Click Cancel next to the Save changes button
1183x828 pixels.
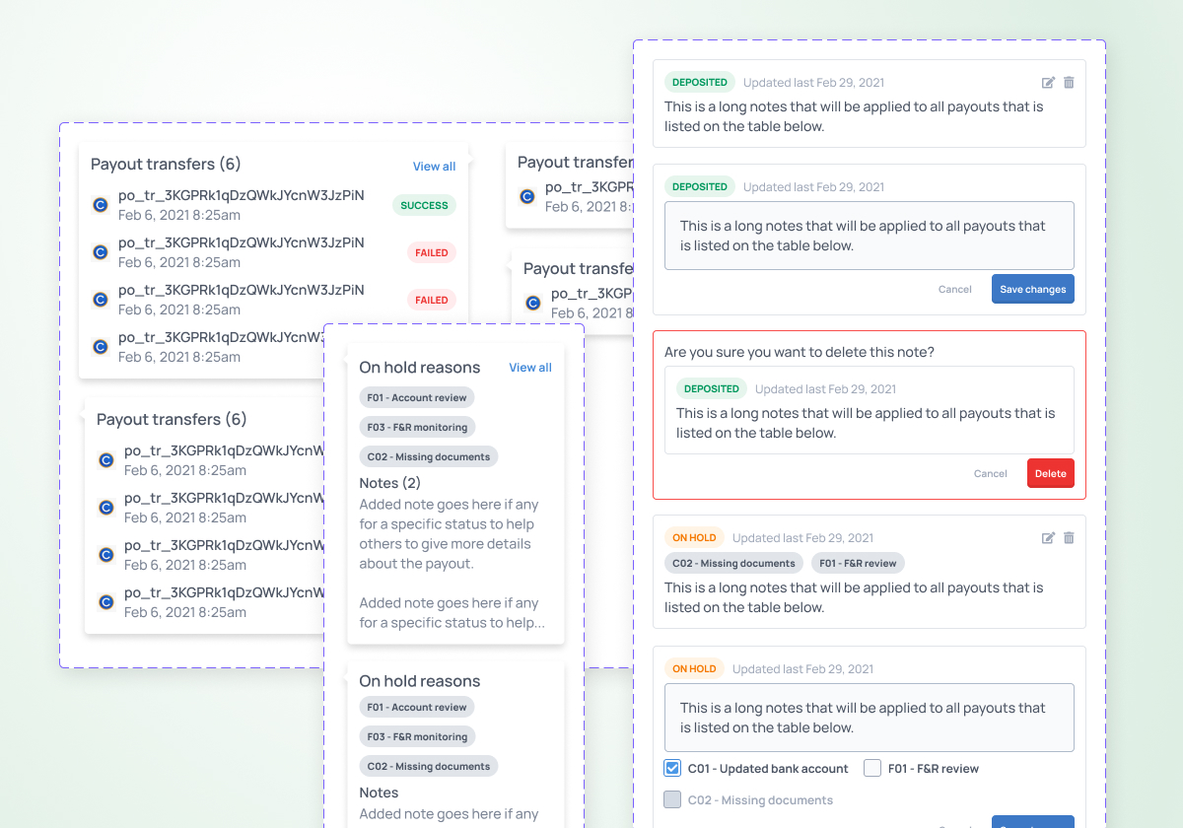click(x=955, y=289)
